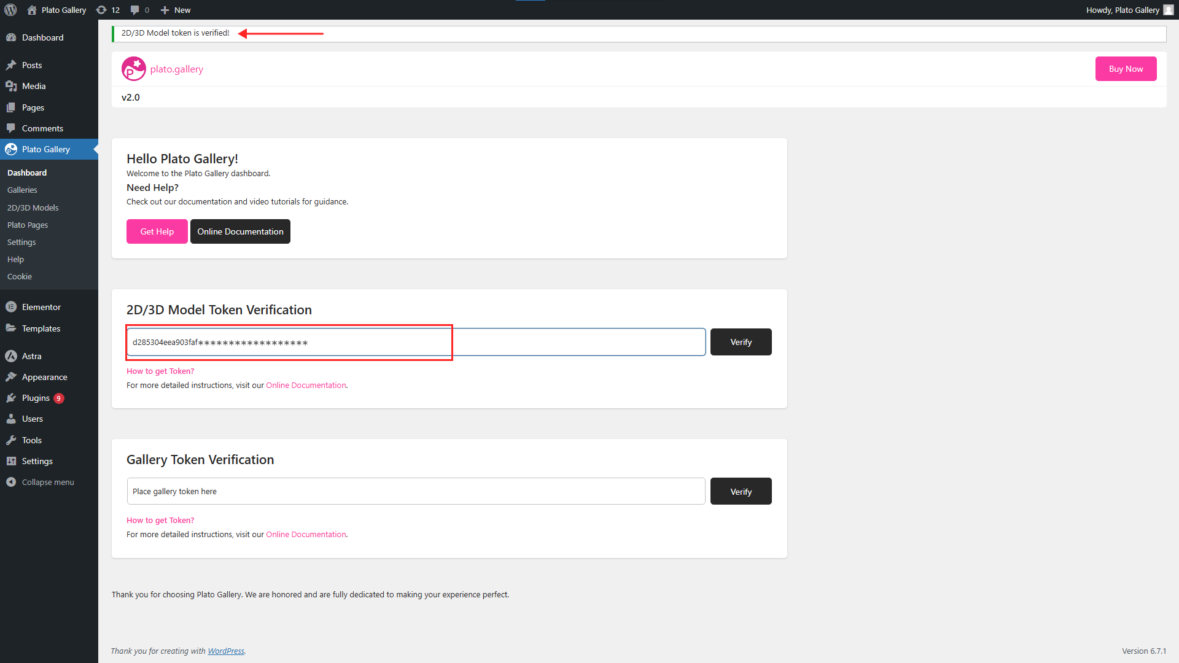Open Templates via its folder icon
The height and width of the screenshot is (663, 1179).
pos(12,328)
